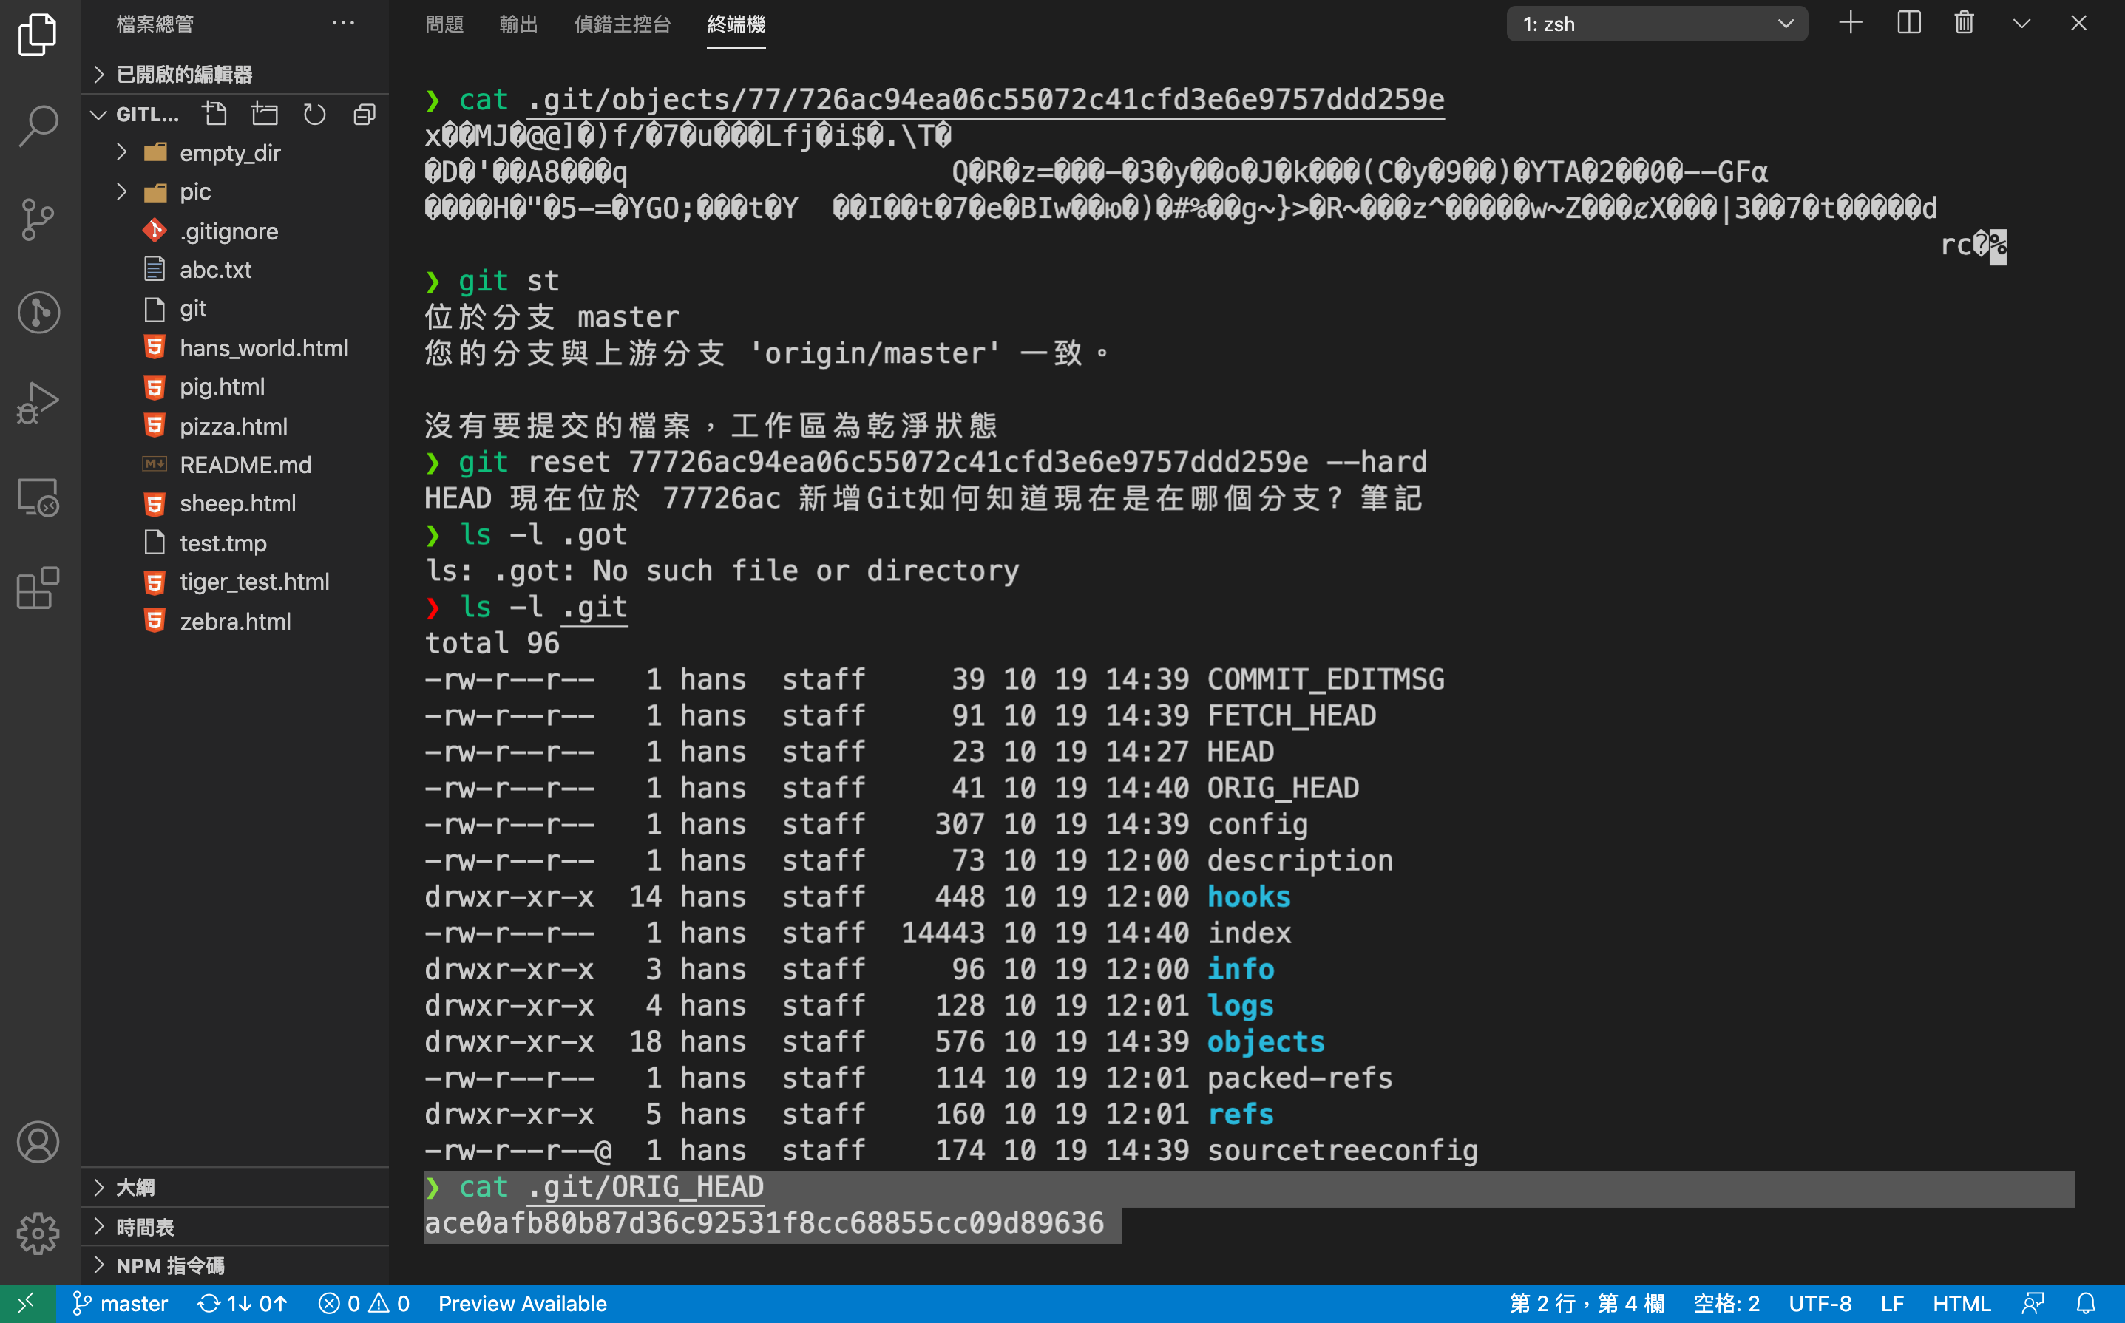Click the .git/objects path in cat command

click(x=986, y=100)
